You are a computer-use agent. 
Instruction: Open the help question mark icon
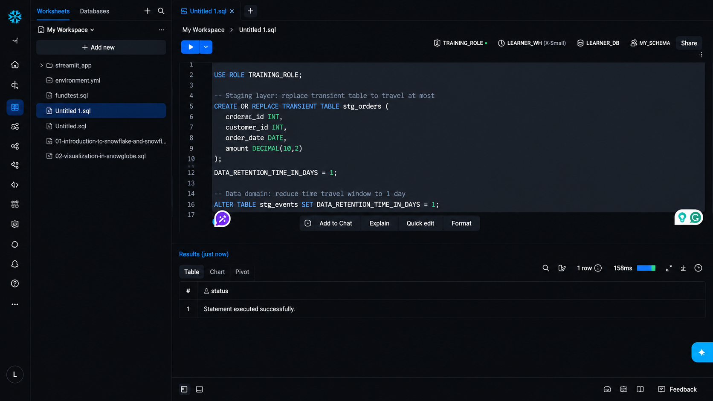tap(15, 283)
